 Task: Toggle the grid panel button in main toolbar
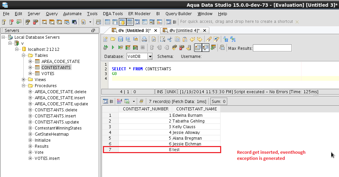[x=130, y=22]
